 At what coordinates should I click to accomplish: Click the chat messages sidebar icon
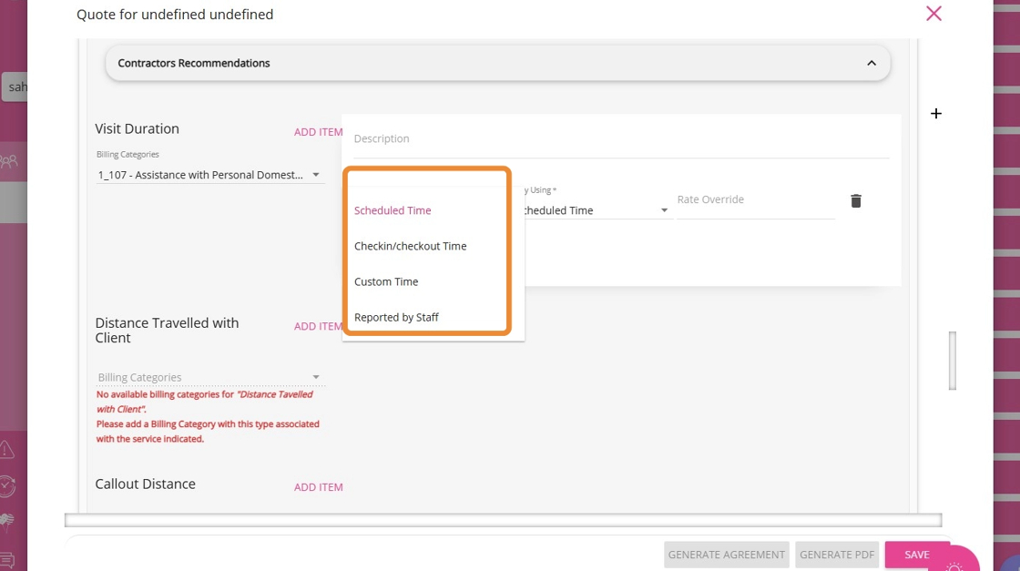tap(6, 560)
